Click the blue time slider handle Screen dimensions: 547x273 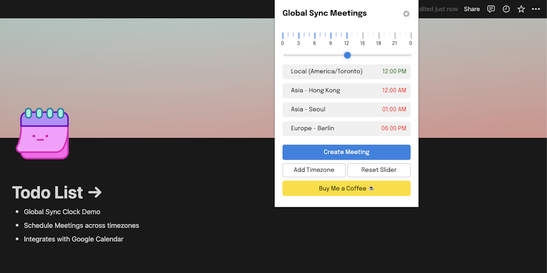[347, 55]
